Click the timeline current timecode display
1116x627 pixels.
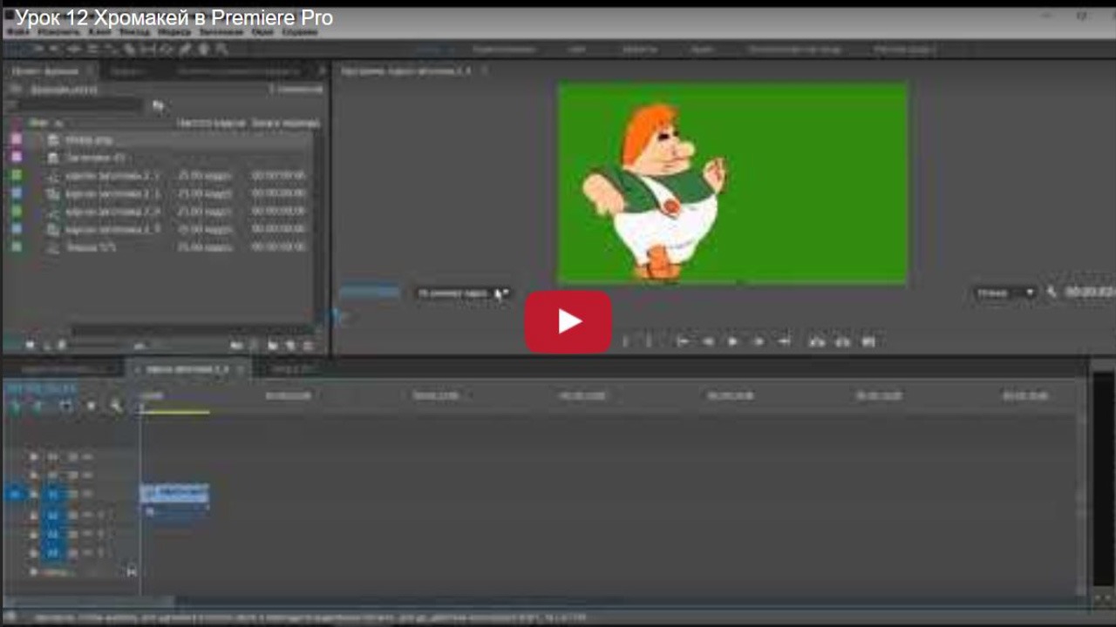pos(42,388)
